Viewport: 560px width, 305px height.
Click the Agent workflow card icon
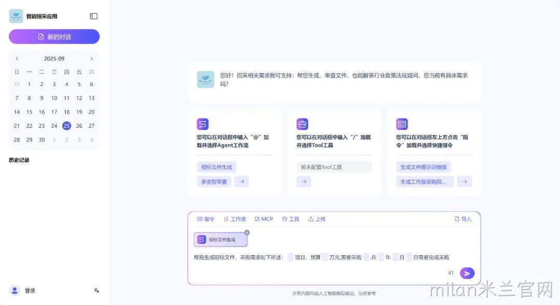(203, 124)
